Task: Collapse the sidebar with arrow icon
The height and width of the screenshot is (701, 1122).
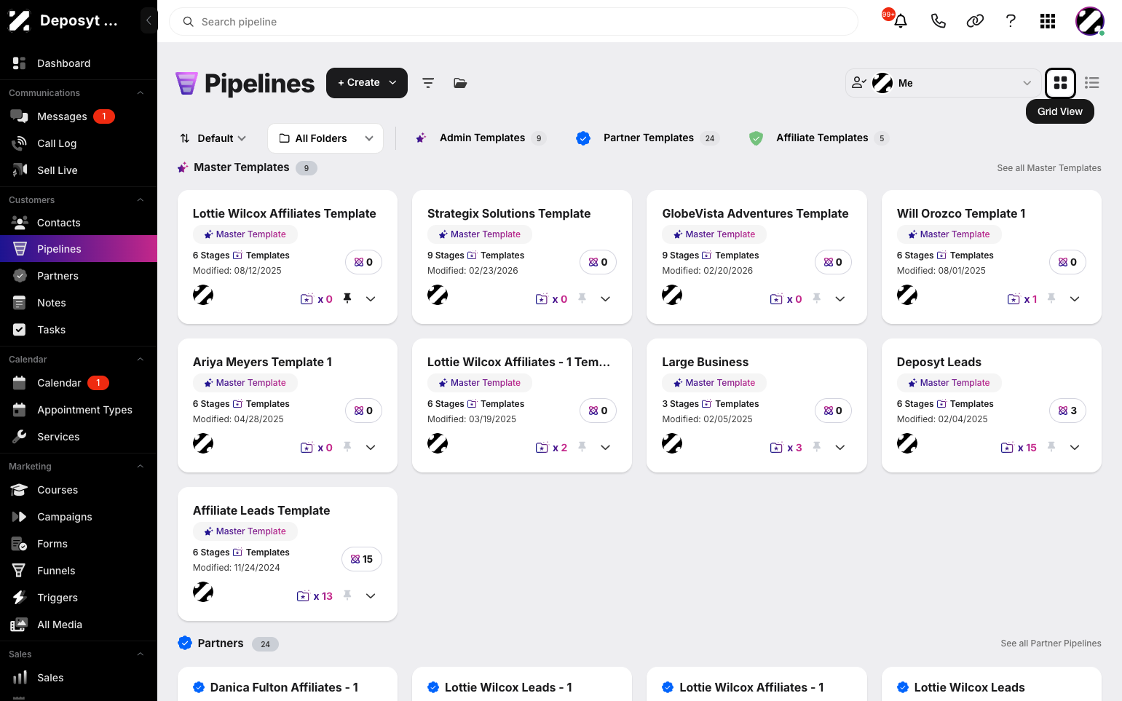Action: pos(149,20)
